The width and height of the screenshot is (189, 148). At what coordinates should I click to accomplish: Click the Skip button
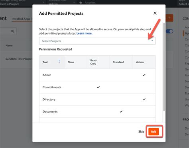(141, 132)
